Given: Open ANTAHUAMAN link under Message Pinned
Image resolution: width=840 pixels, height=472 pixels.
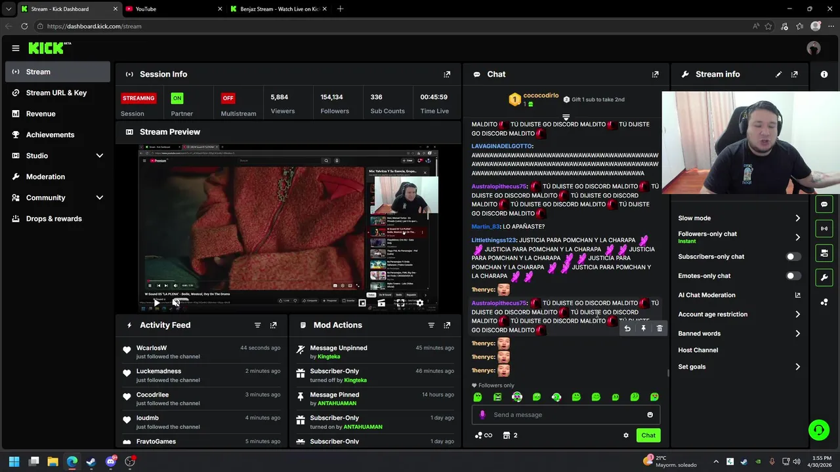Looking at the screenshot, I should (x=337, y=404).
